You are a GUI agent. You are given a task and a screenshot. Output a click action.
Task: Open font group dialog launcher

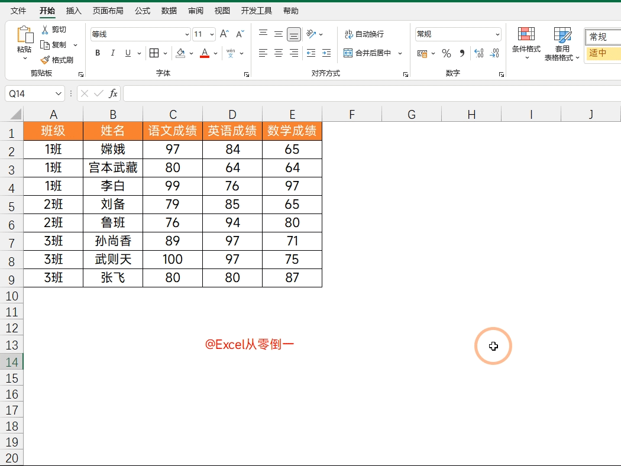(247, 75)
